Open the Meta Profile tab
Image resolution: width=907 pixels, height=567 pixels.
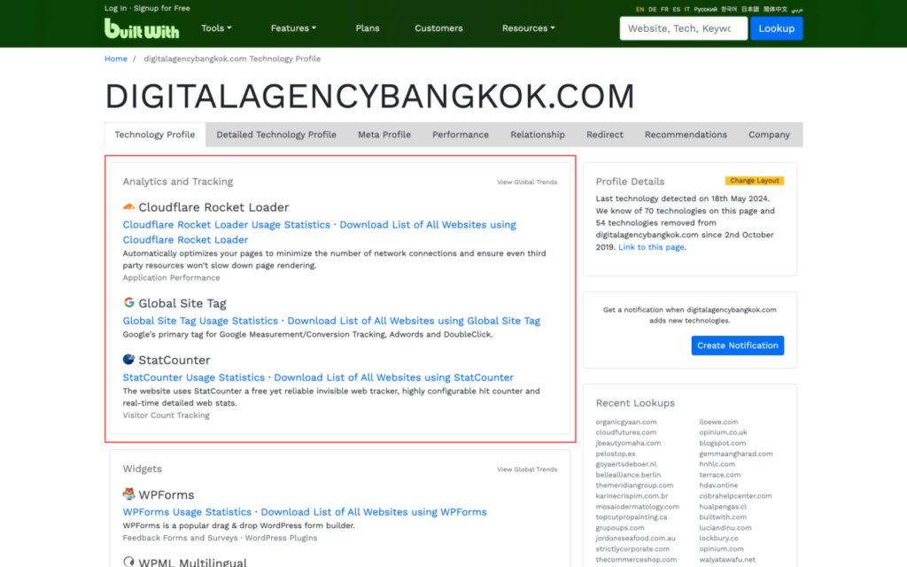click(384, 135)
